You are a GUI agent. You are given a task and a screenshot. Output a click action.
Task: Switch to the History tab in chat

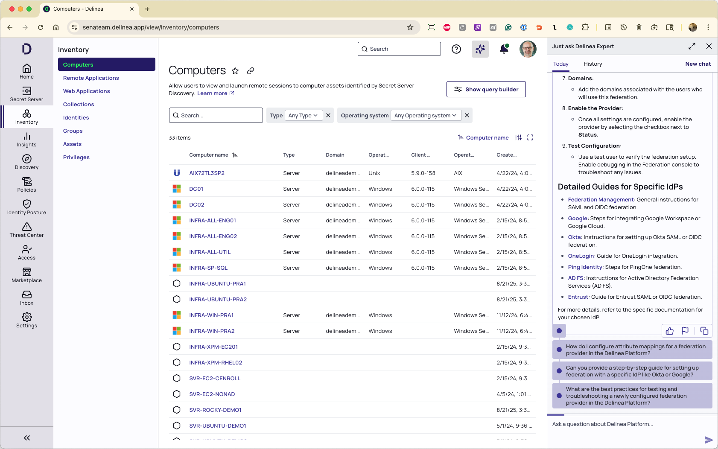(x=592, y=64)
